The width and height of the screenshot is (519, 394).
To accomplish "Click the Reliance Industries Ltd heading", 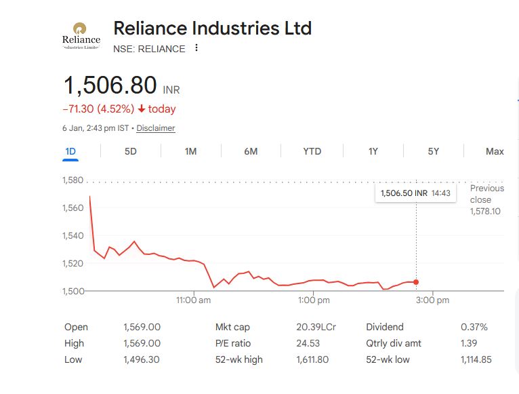I will click(212, 28).
